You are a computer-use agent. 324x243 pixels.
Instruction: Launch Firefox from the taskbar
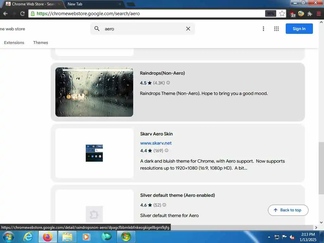click(48, 237)
